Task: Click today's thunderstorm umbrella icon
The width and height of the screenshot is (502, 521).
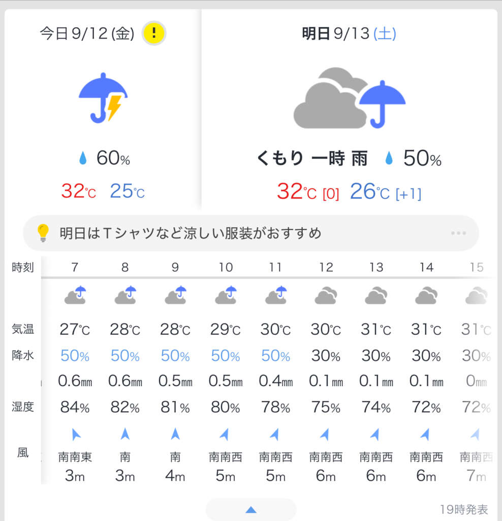Action: click(103, 98)
